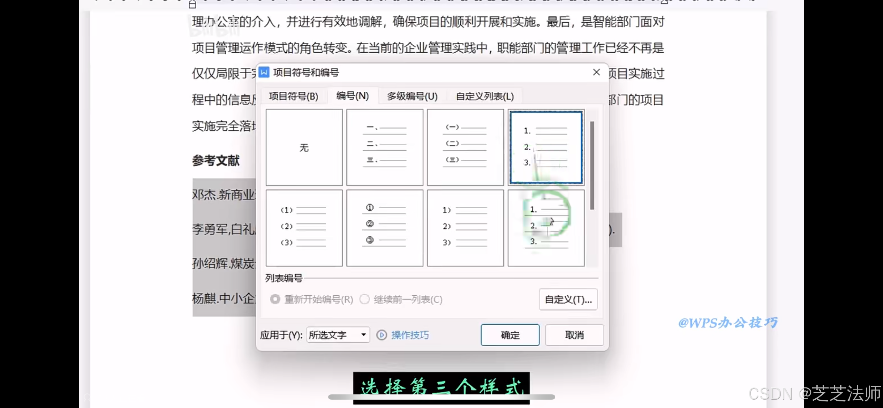Switch to 项目符号(B) tab
The height and width of the screenshot is (408, 883).
coord(293,96)
